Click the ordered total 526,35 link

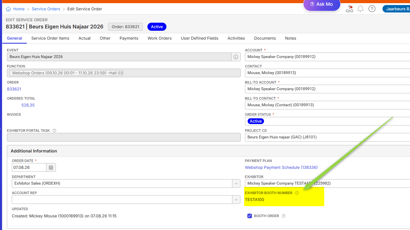point(28,105)
